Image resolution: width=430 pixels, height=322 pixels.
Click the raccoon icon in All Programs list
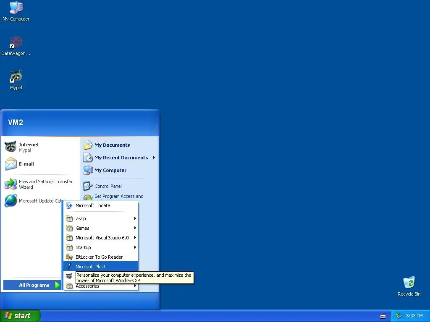69,276
